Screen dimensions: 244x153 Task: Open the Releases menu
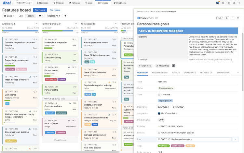click(x=75, y=3)
